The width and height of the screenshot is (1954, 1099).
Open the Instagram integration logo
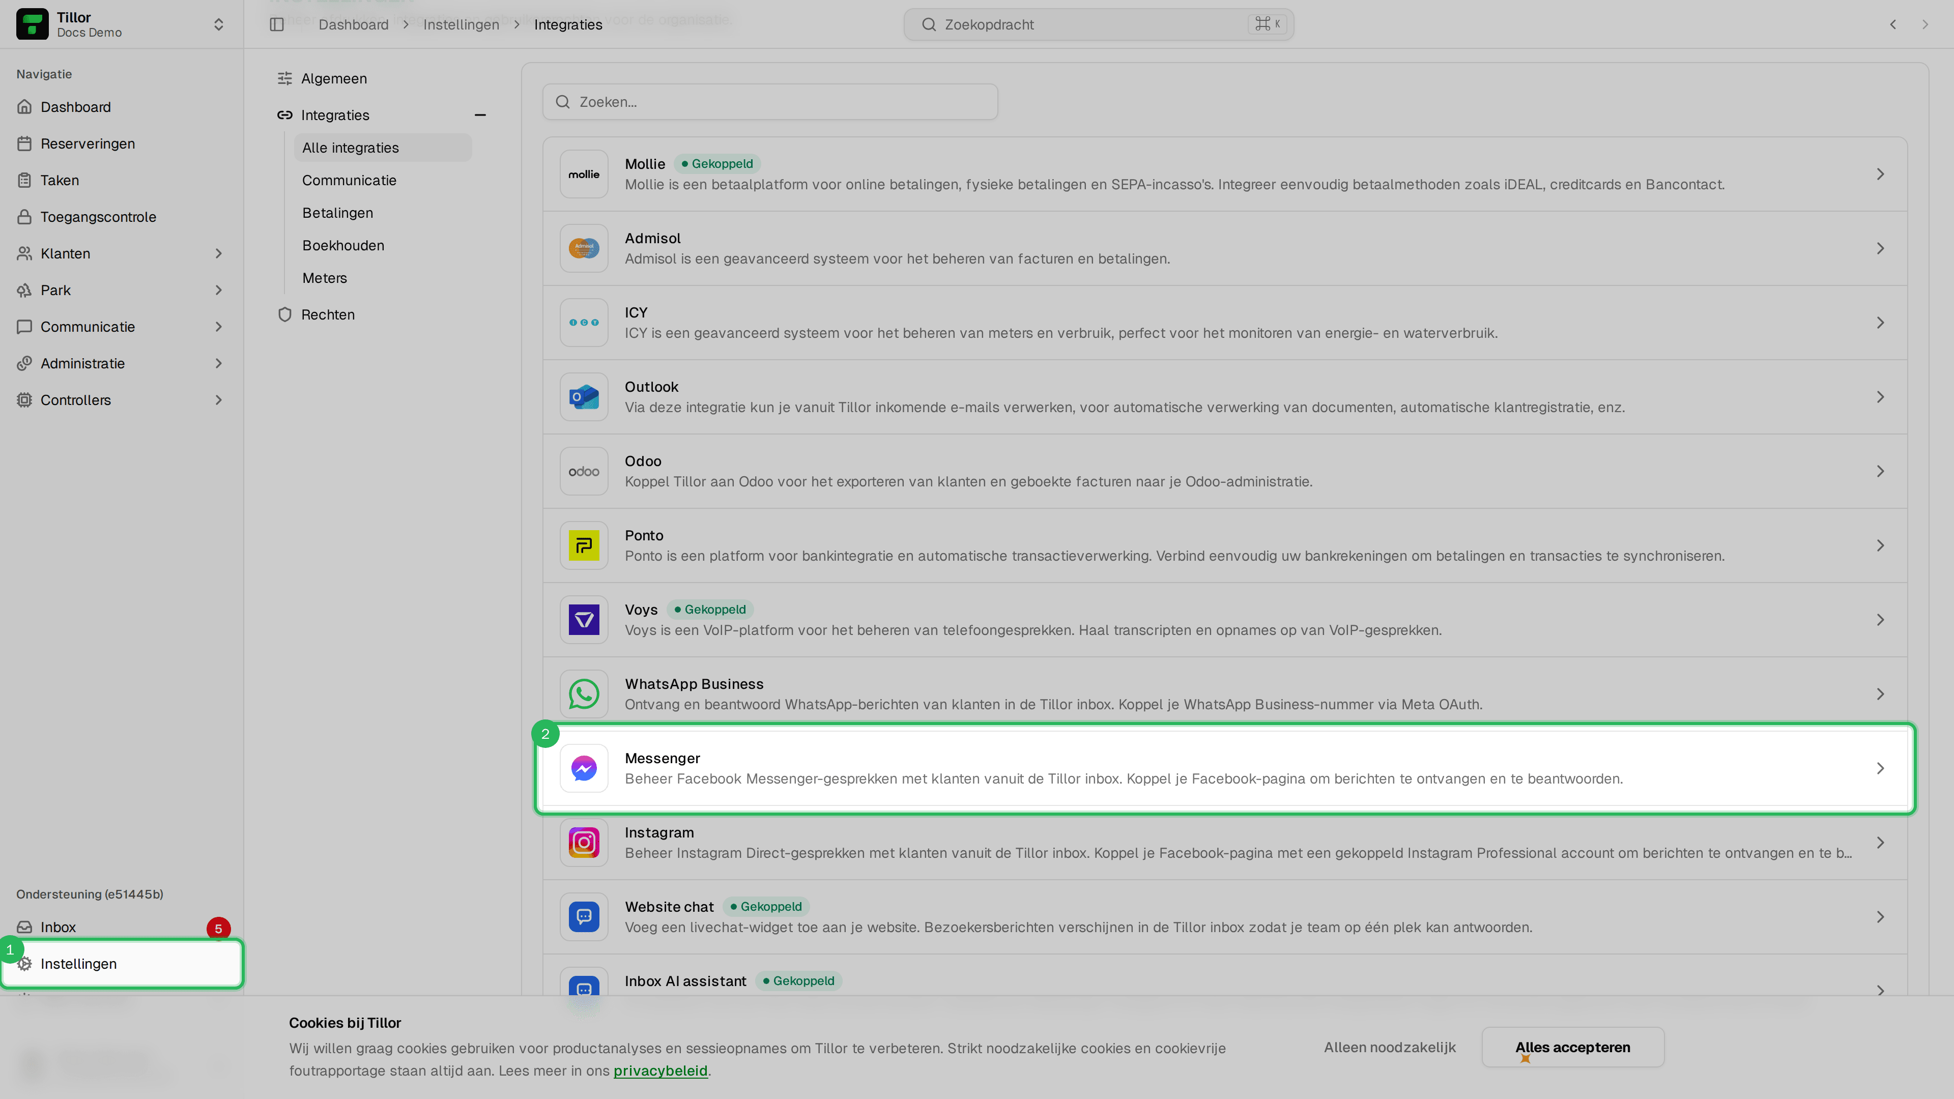584,843
